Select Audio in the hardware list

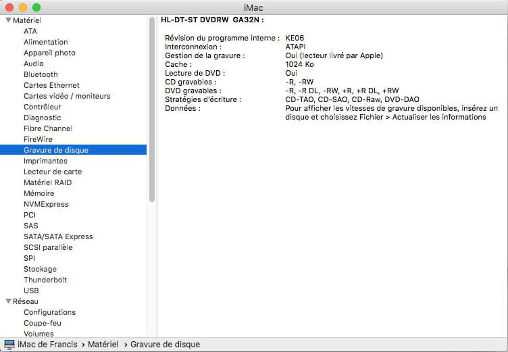tap(34, 64)
